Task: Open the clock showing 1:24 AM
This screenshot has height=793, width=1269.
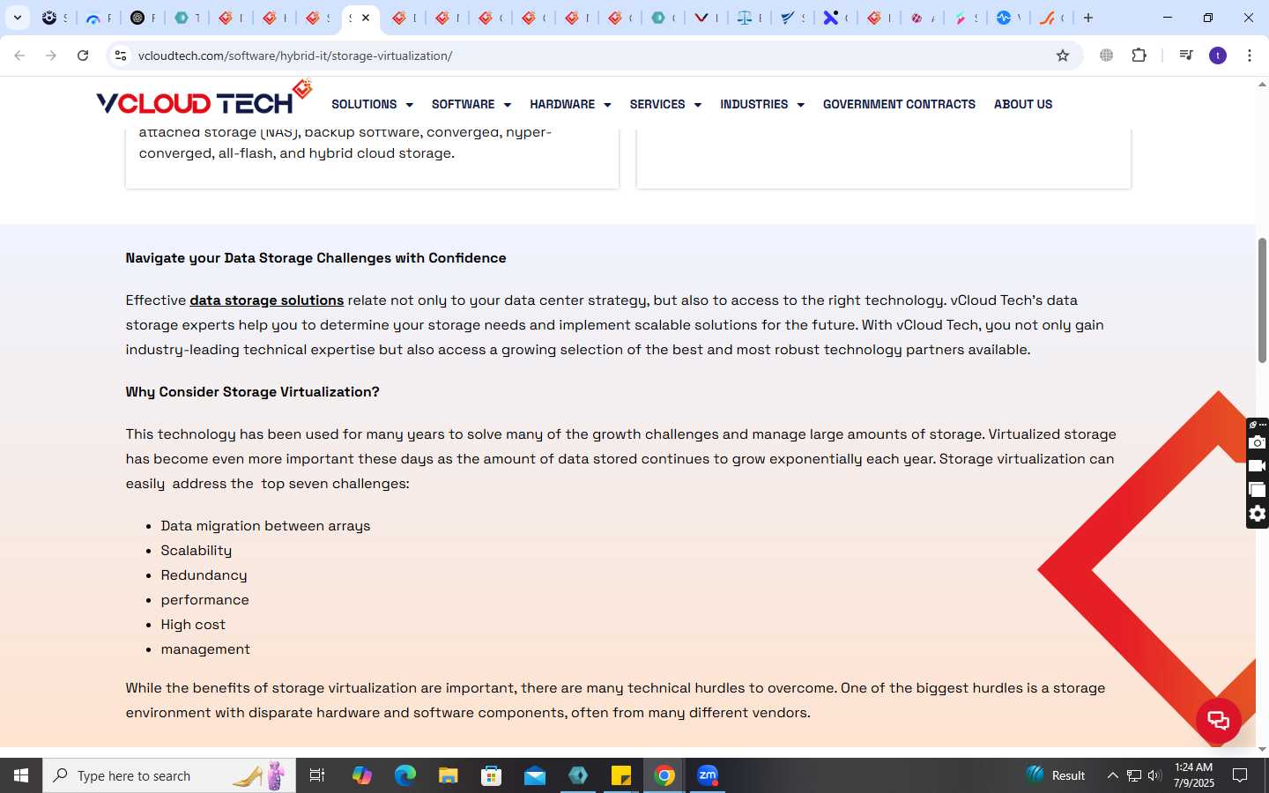Action: pos(1194,775)
